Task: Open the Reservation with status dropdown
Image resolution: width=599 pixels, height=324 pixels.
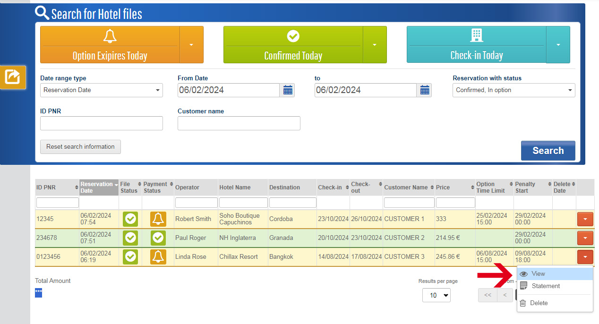Action: pos(513,90)
